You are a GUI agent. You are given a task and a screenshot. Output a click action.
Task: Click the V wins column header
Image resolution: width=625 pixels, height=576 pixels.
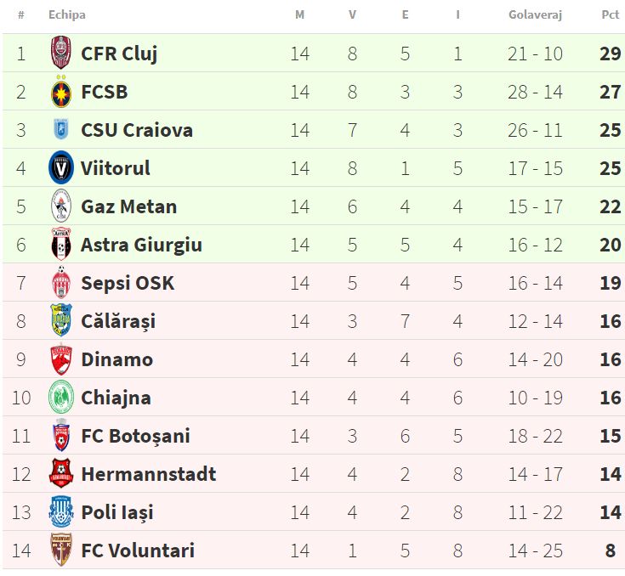352,14
